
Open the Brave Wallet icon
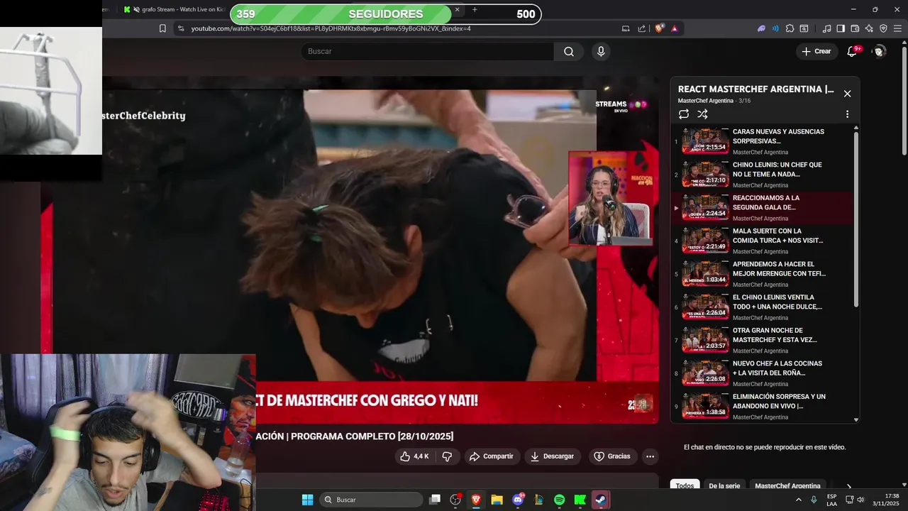click(x=855, y=28)
